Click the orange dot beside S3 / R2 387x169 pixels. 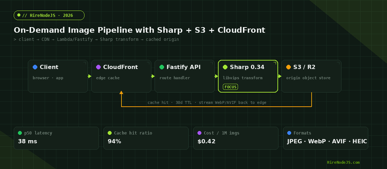click(x=289, y=67)
